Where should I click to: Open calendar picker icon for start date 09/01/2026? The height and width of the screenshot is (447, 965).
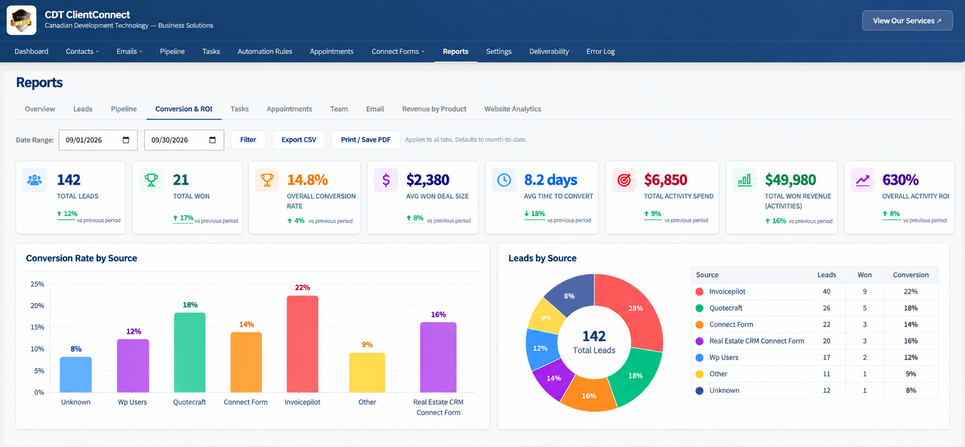[x=126, y=140]
